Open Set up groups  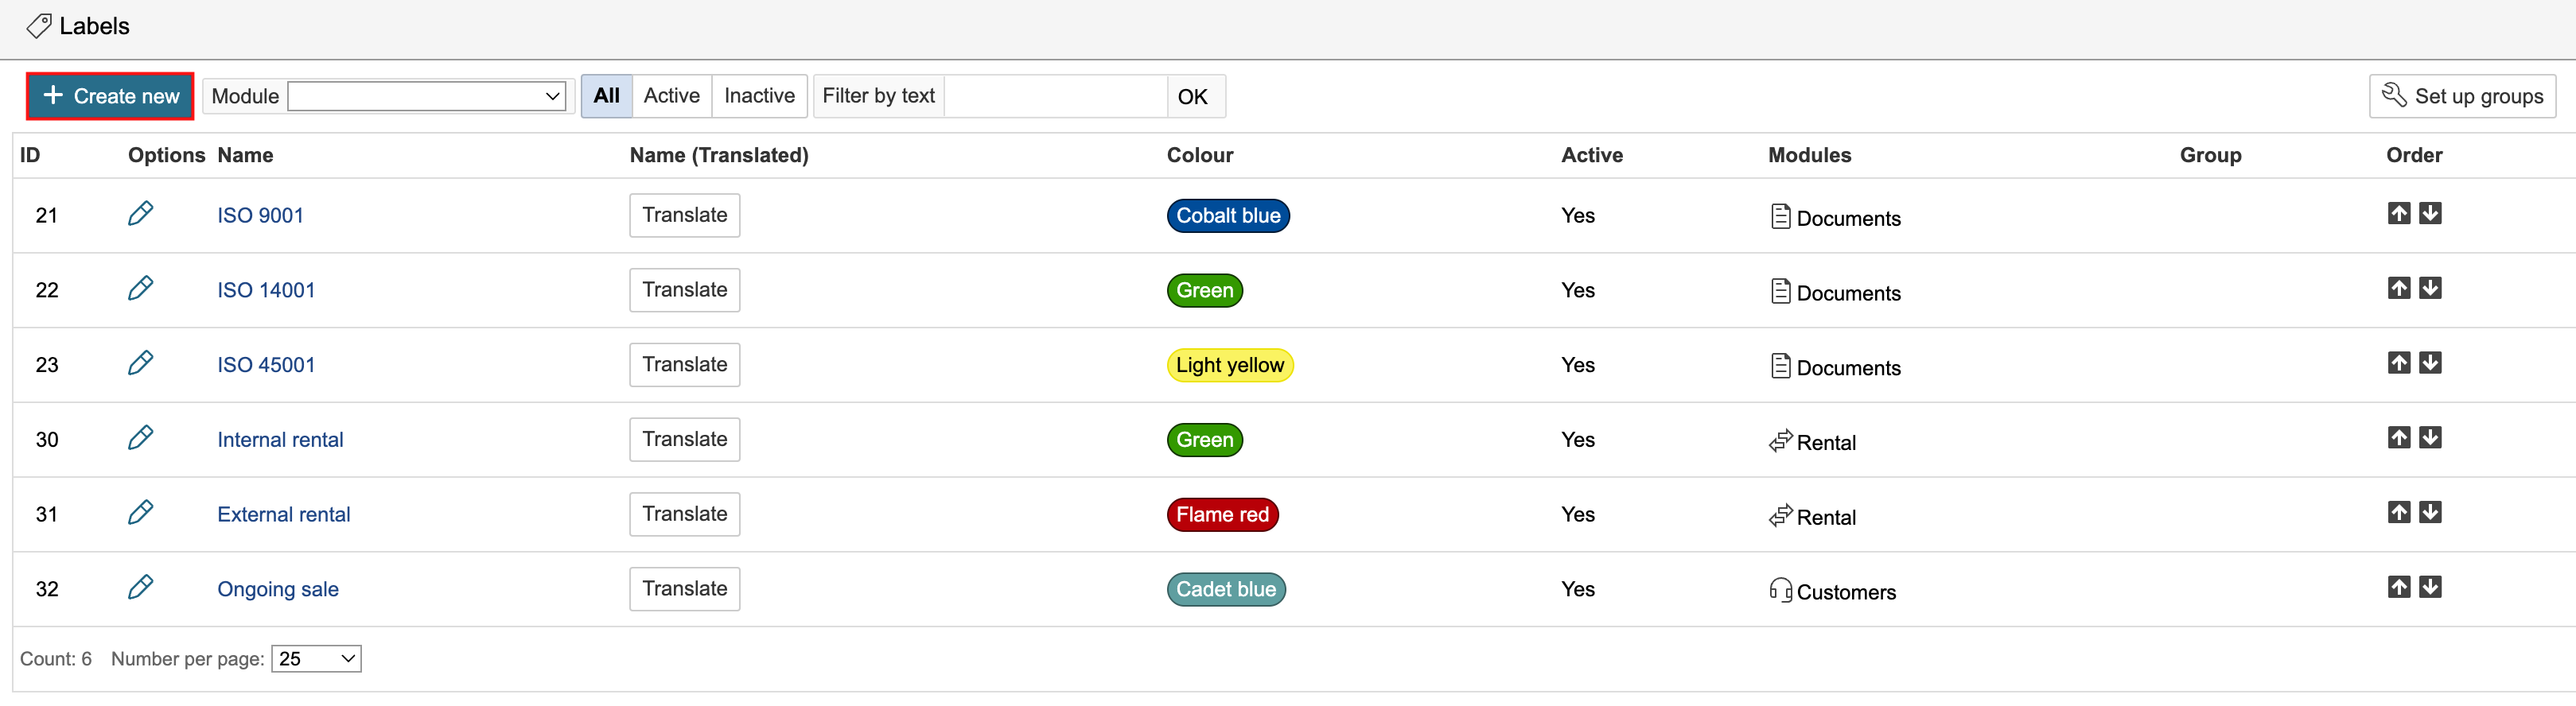2461,96
